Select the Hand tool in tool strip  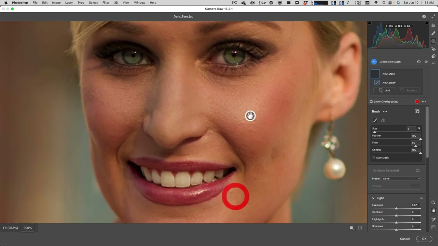point(433,210)
